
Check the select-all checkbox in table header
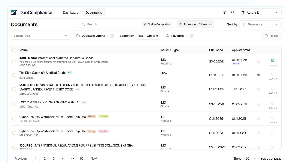pos(14,50)
